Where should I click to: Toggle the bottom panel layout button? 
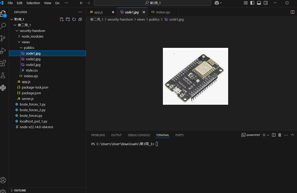click(x=259, y=3)
